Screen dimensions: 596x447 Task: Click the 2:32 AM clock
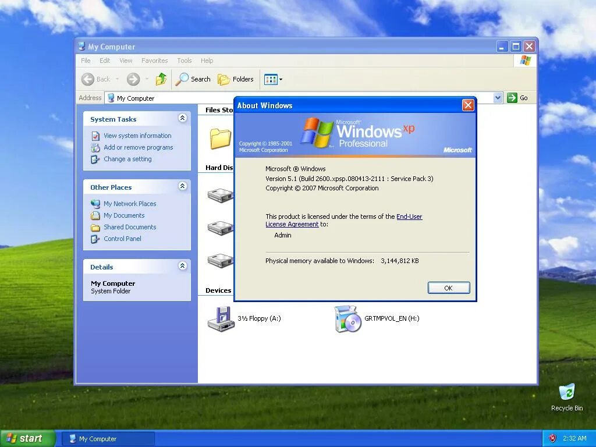(574, 438)
